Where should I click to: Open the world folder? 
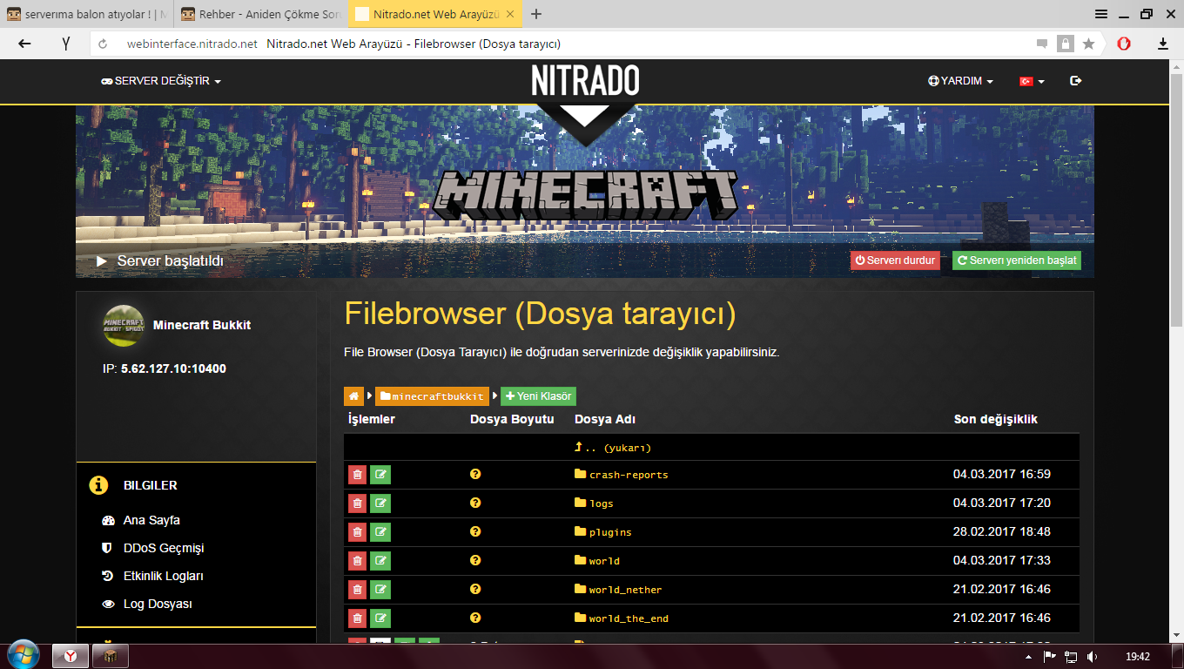pyautogui.click(x=597, y=561)
